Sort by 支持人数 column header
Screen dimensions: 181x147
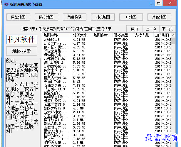click(x=143, y=35)
